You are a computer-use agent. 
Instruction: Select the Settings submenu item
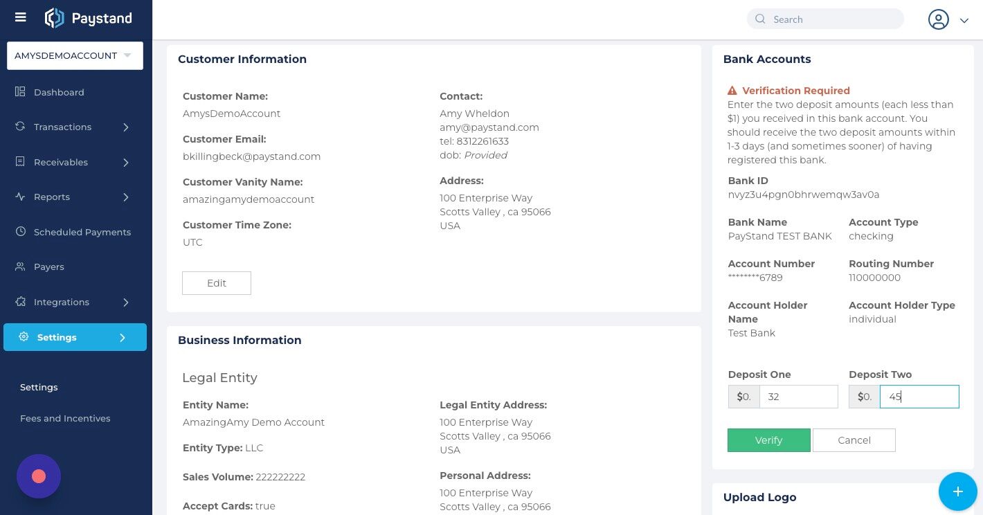(x=39, y=387)
